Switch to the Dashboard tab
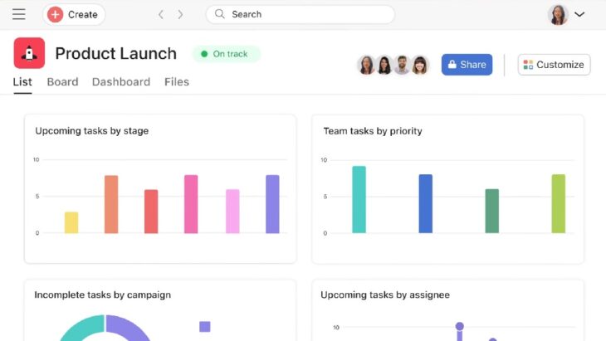Image resolution: width=606 pixels, height=341 pixels. point(121,82)
